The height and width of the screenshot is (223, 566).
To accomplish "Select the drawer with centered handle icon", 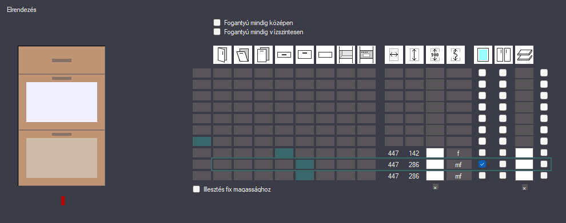I will (284, 55).
